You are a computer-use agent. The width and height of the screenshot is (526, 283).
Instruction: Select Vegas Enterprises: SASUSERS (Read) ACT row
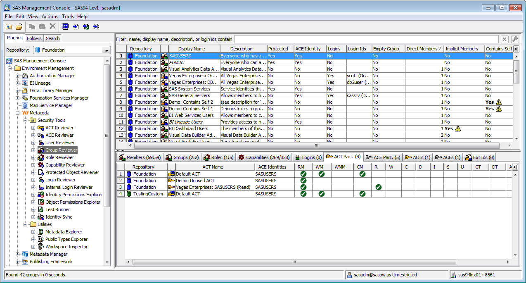pos(314,187)
